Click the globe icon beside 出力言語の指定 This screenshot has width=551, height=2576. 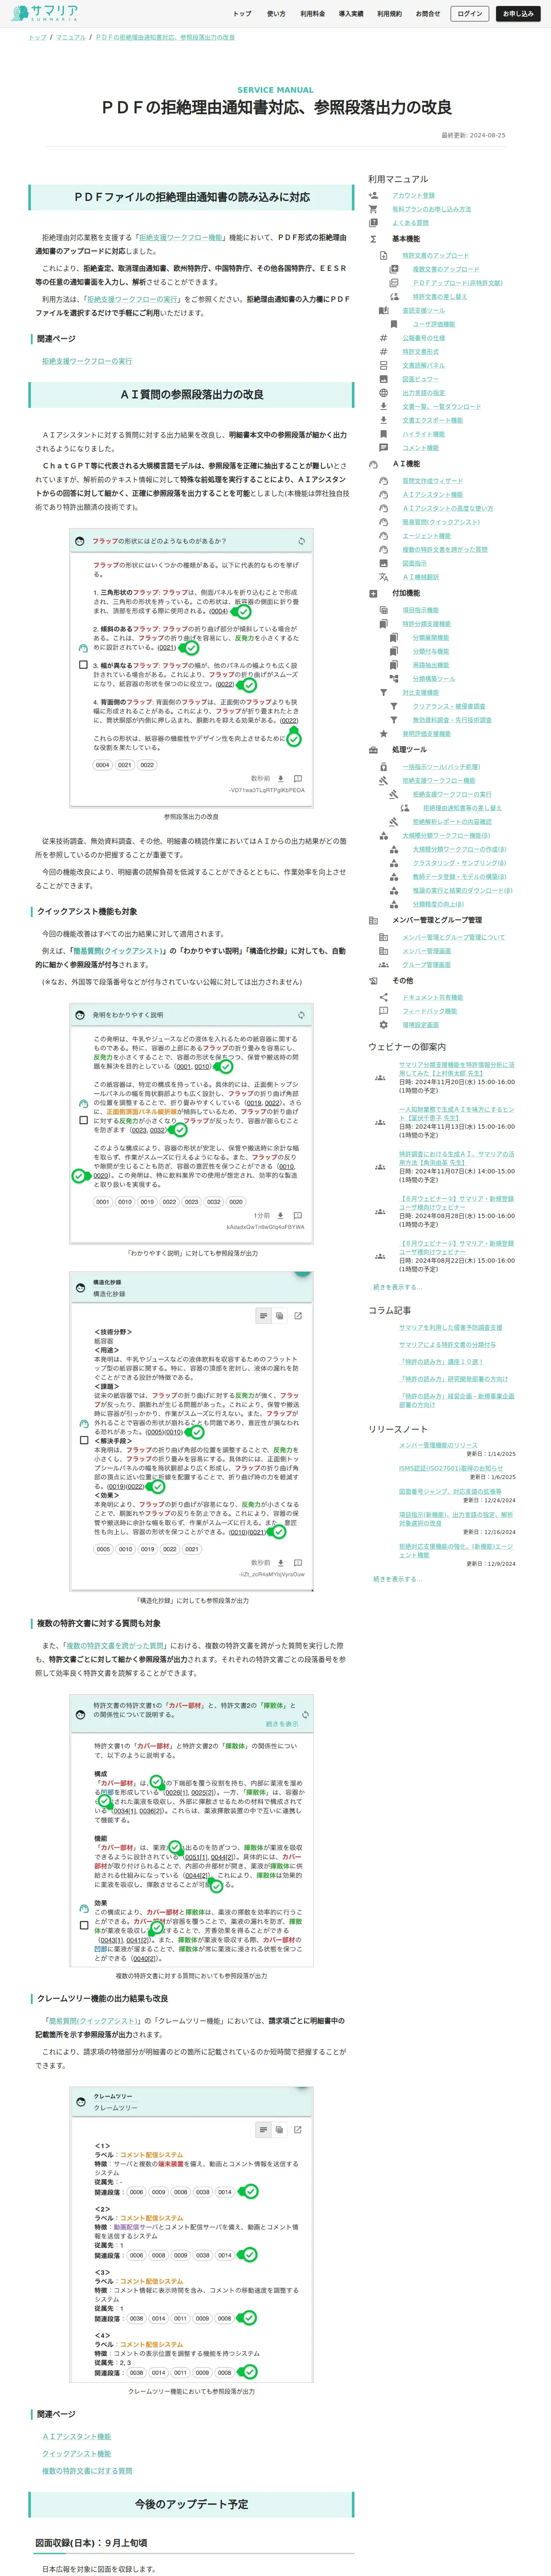383,393
